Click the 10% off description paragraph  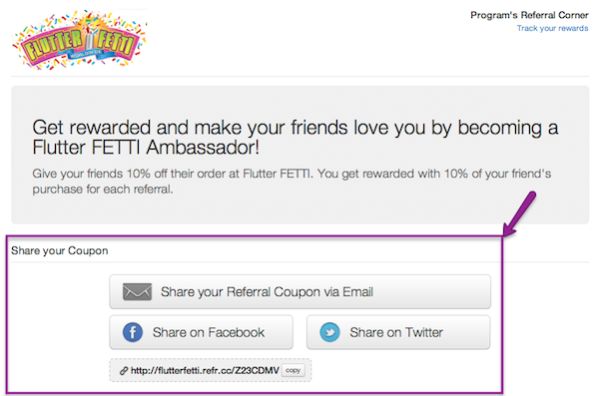(x=292, y=182)
